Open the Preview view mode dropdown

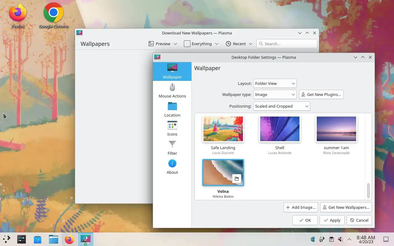[163, 44]
